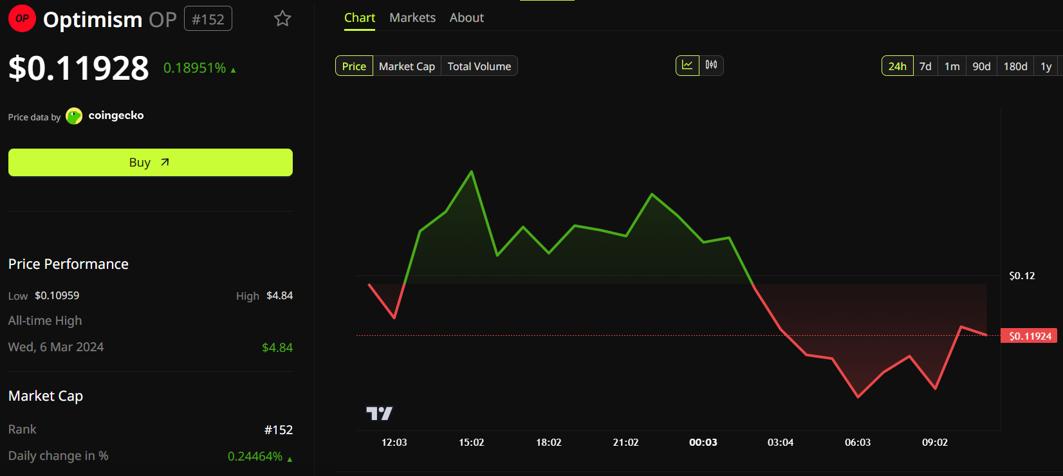The image size is (1063, 476).
Task: Click the green all-time high $4.84 value
Action: (x=277, y=347)
